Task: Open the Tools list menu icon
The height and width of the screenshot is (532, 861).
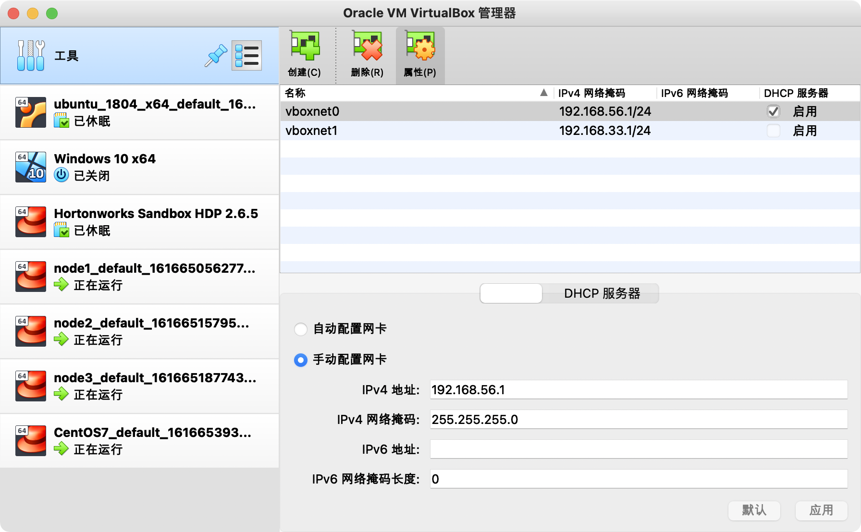Action: 246,56
